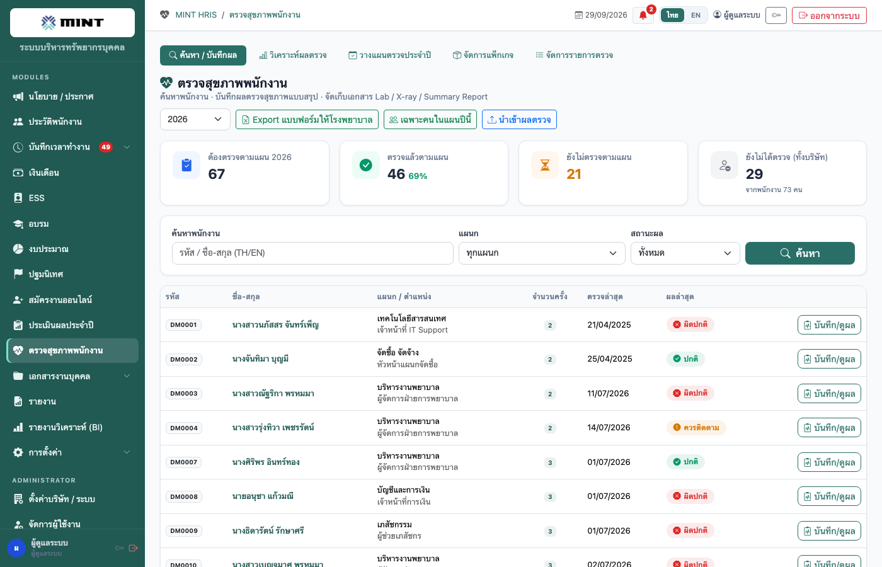Click the ควรติดตาม status badge
Viewport: 882px width, 567px height.
(696, 427)
